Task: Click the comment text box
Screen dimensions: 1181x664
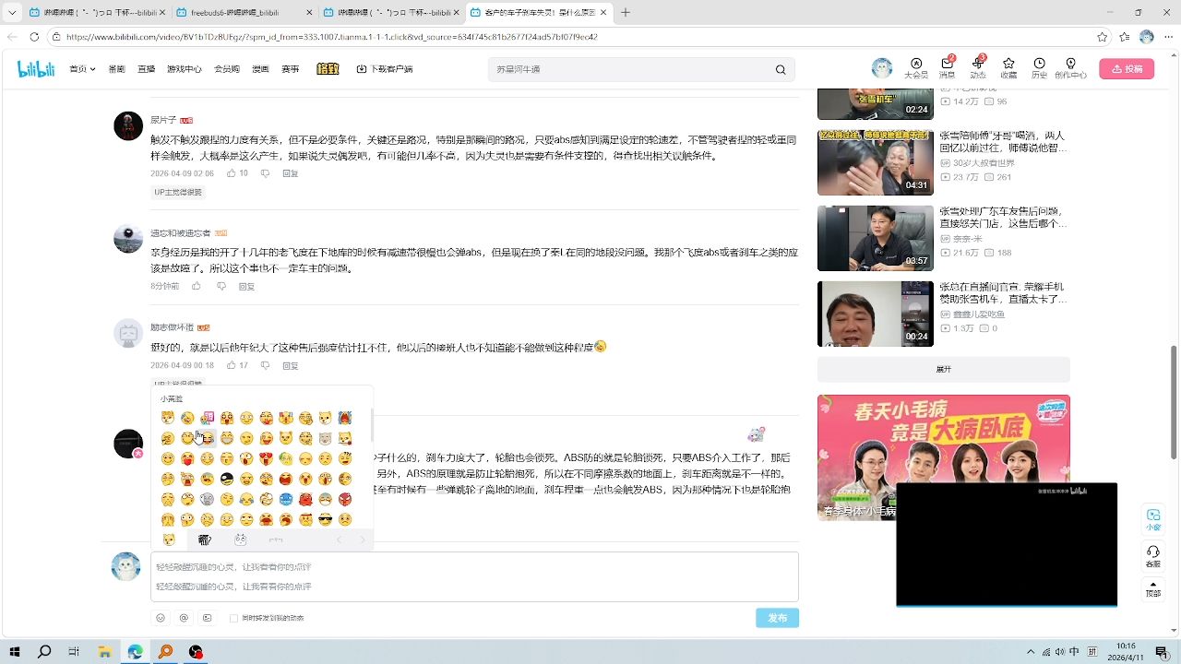Action: [x=474, y=576]
